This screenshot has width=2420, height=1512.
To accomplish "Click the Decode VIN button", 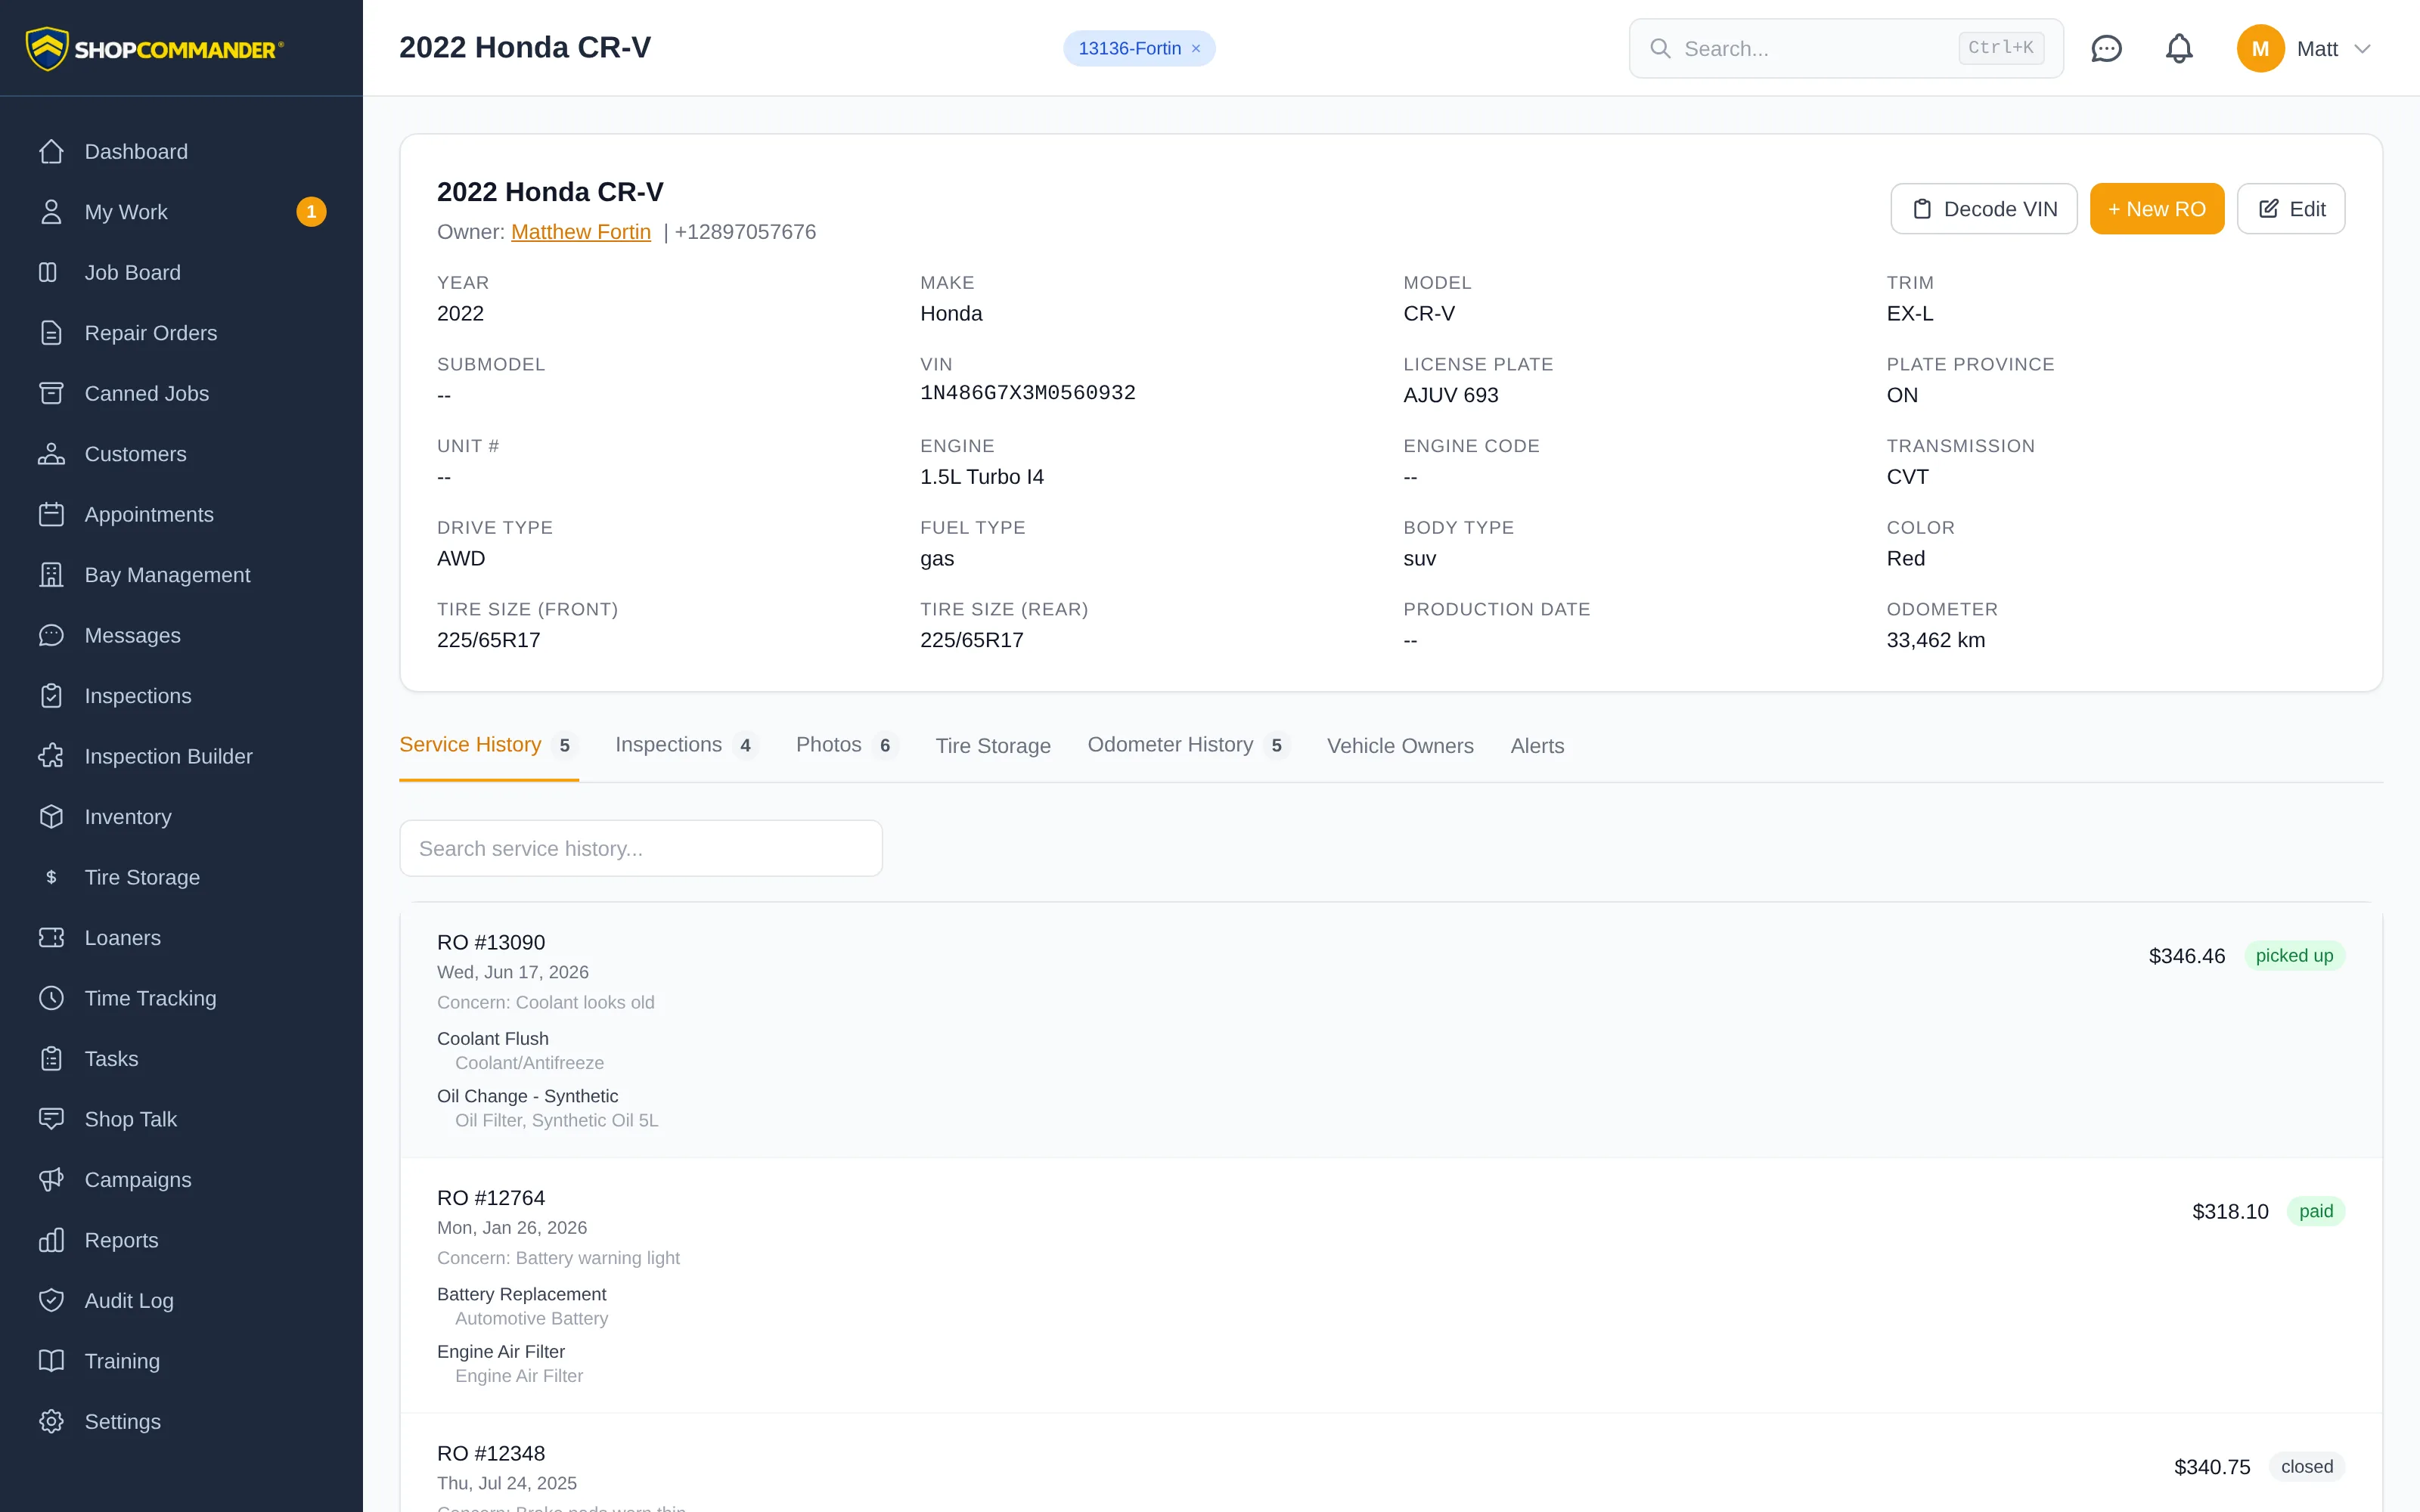I will pyautogui.click(x=1983, y=209).
